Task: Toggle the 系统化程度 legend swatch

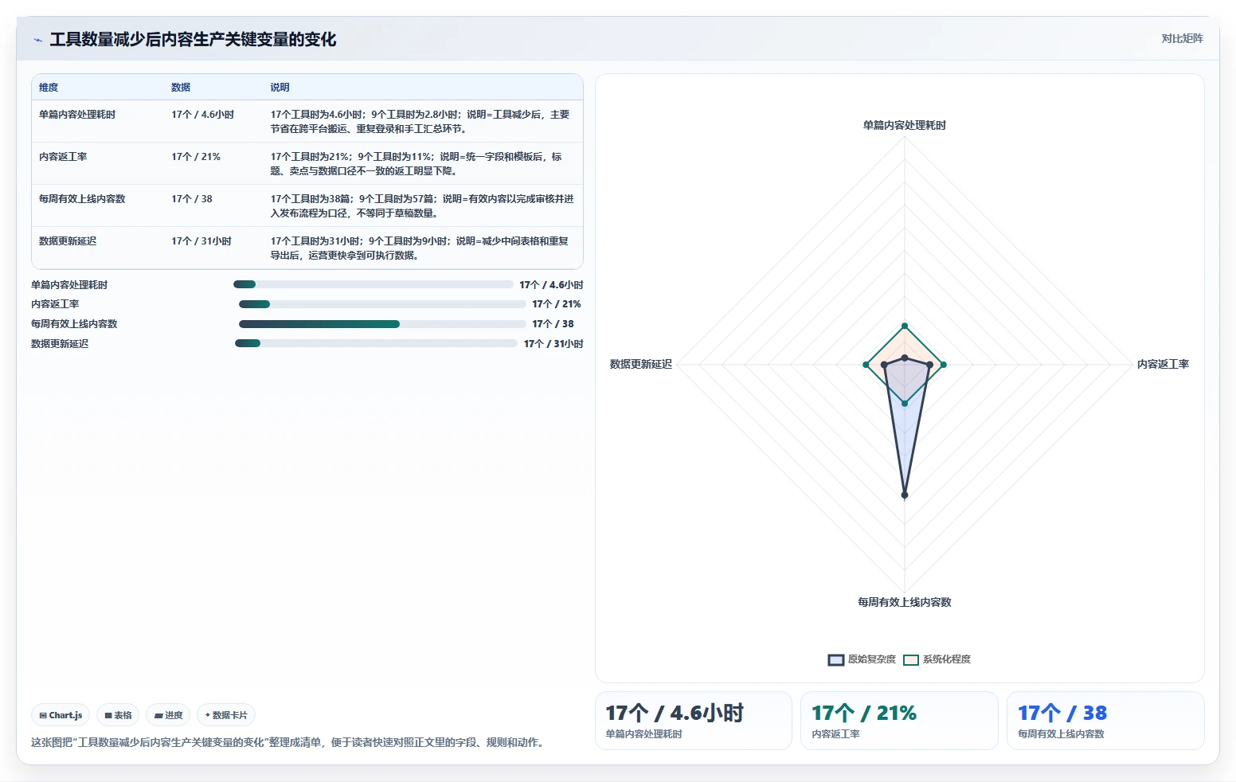Action: pyautogui.click(x=911, y=659)
